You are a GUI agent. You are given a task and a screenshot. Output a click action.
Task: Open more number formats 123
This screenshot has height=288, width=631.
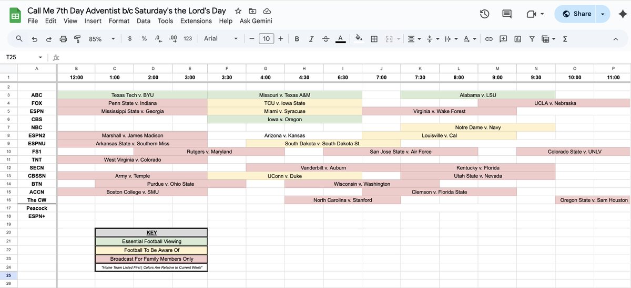[188, 39]
